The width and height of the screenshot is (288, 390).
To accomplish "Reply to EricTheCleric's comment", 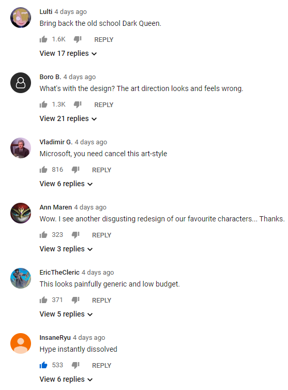I will point(101,300).
